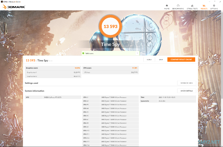Close the 3DMark window
Viewport: 223px width, 147px height.
coord(220,2)
